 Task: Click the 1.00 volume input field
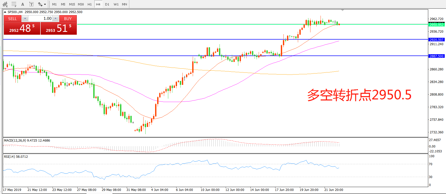[x=40, y=19]
